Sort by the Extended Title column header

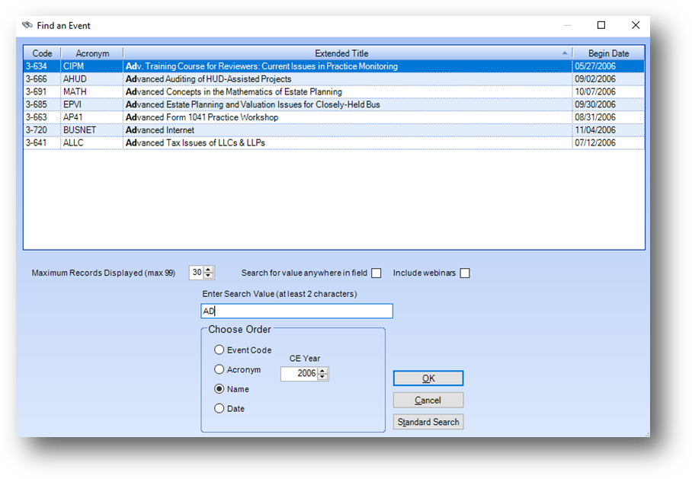click(348, 53)
